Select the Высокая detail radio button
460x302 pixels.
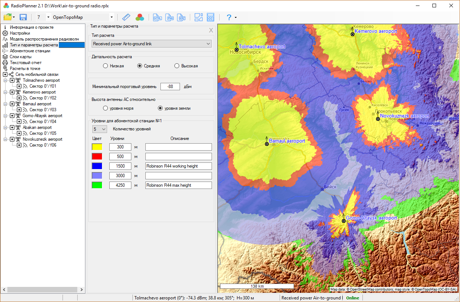pos(177,66)
